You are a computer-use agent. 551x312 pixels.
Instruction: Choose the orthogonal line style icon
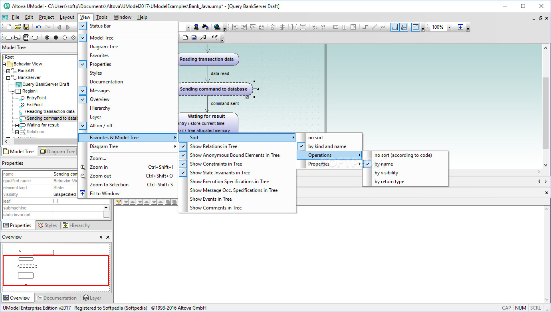click(x=365, y=27)
